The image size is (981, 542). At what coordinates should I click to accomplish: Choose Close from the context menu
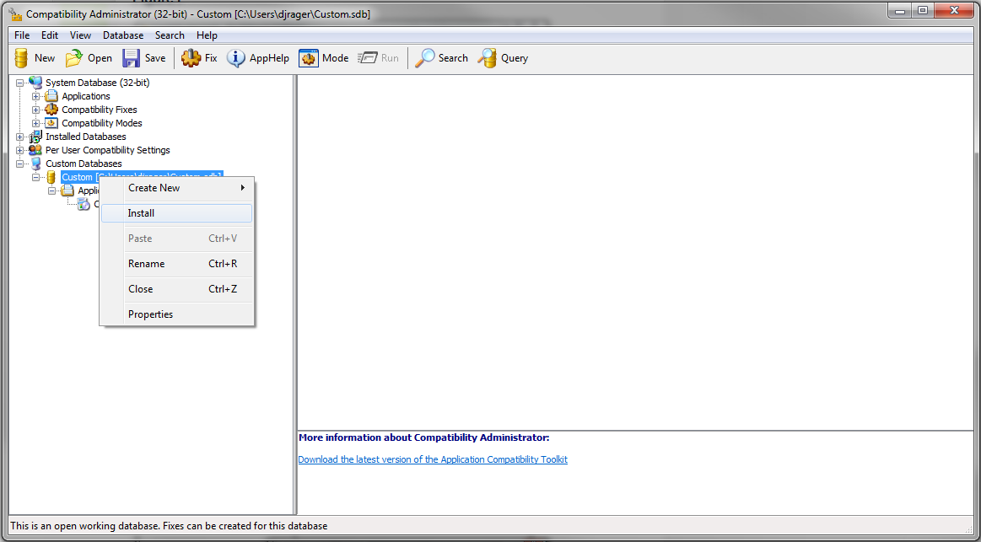pos(176,289)
